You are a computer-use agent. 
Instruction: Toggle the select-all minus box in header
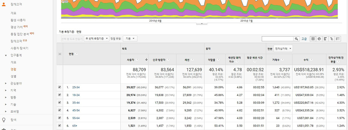pyautogui.click(x=60, y=54)
